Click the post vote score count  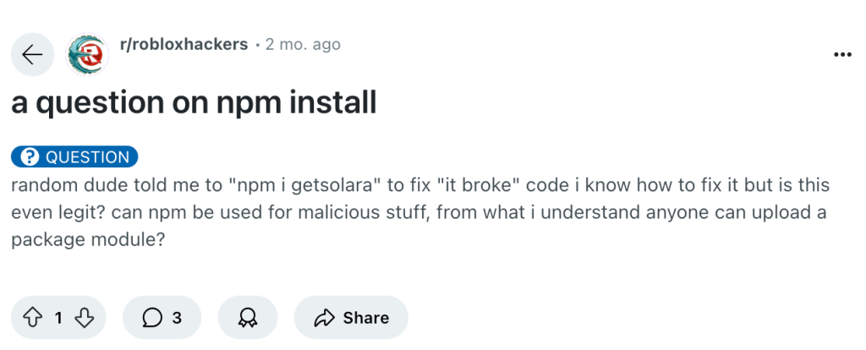58,318
